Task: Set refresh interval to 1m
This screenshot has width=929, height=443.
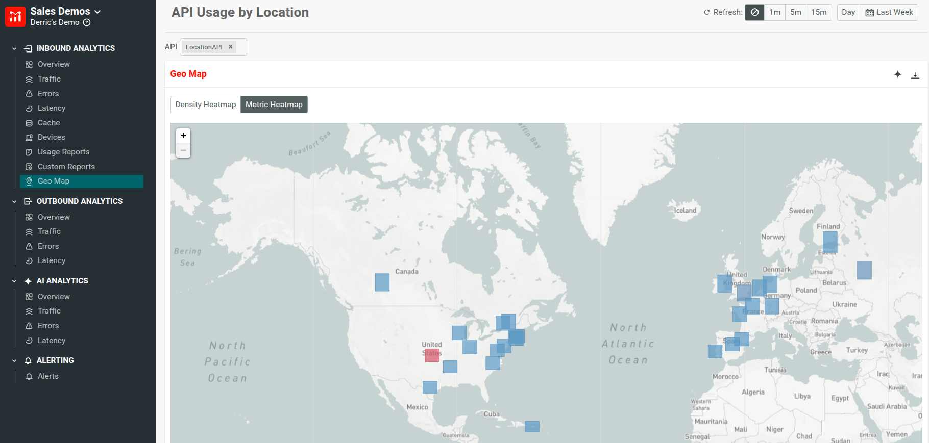Action: 775,12
